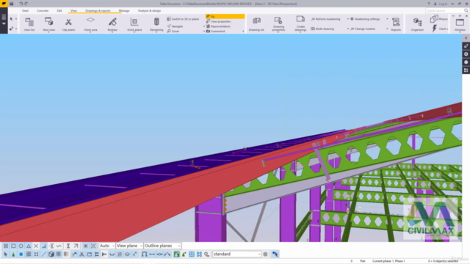Click the second icon in the right side panel
This screenshot has height=264, width=470.
pos(466,54)
